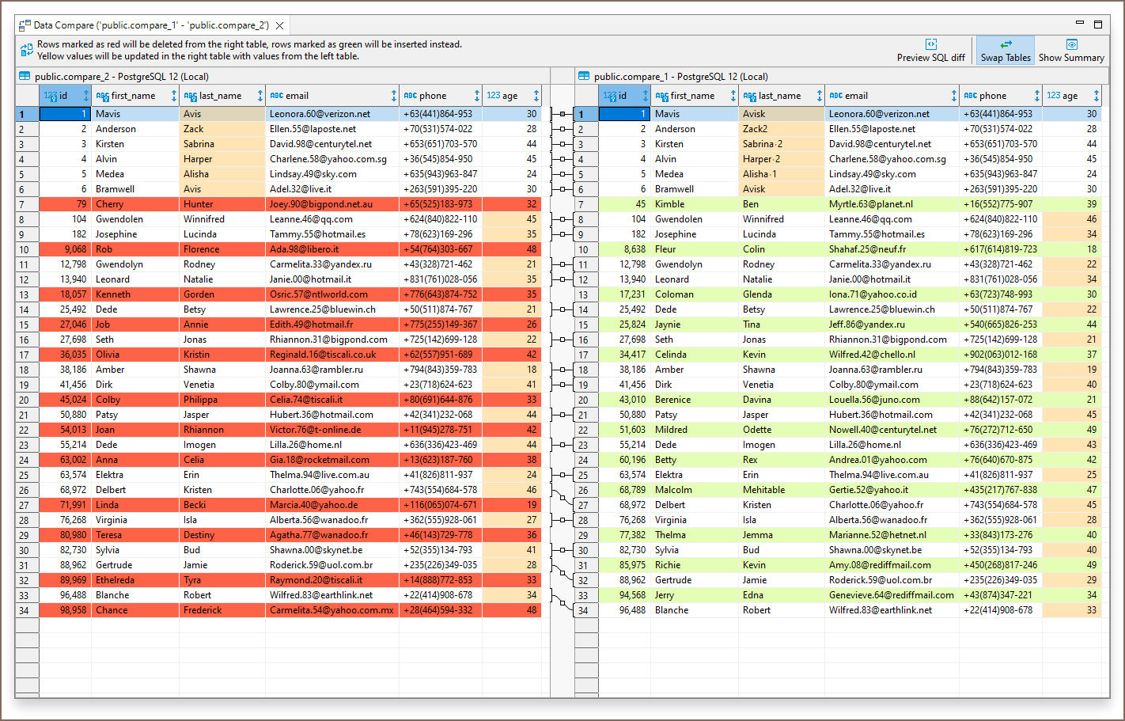
Task: Click sort arrows on left last_name column
Action: [x=259, y=96]
